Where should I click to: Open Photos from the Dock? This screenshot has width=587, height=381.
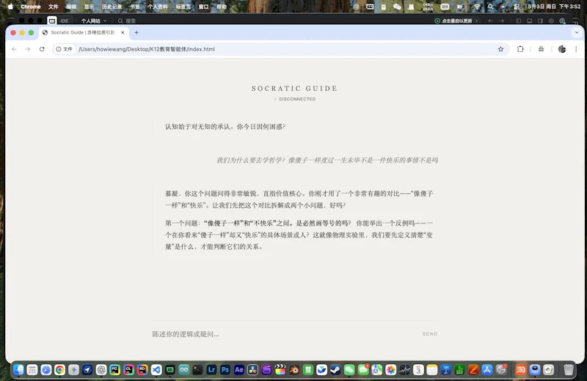pos(391,370)
